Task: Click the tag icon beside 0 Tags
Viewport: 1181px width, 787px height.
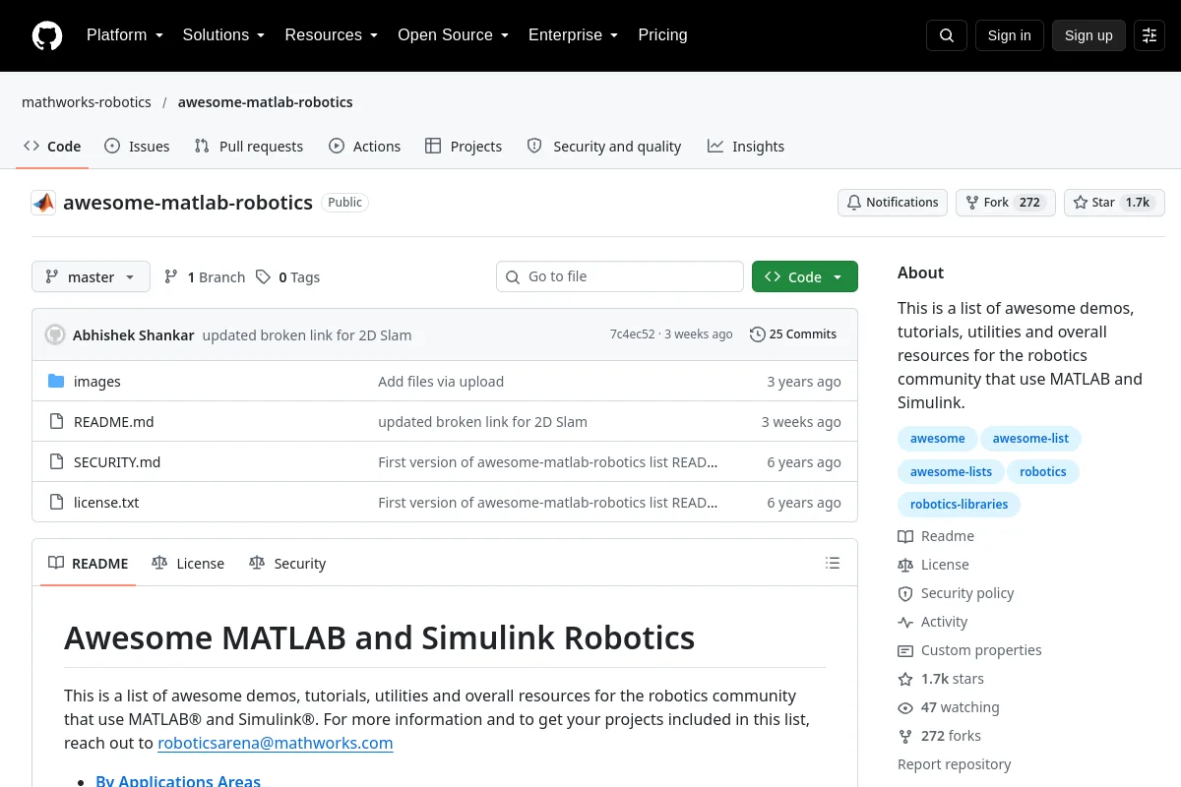Action: coord(263,277)
